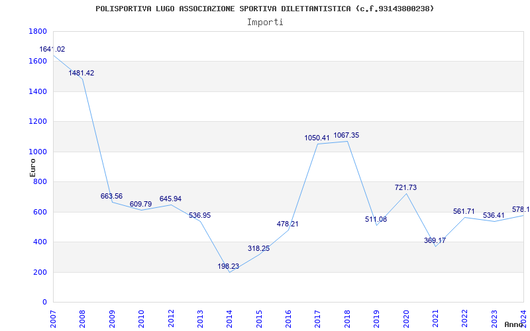530x331 pixels.
Task: Click the 561.71 data label
Action: pyautogui.click(x=464, y=212)
